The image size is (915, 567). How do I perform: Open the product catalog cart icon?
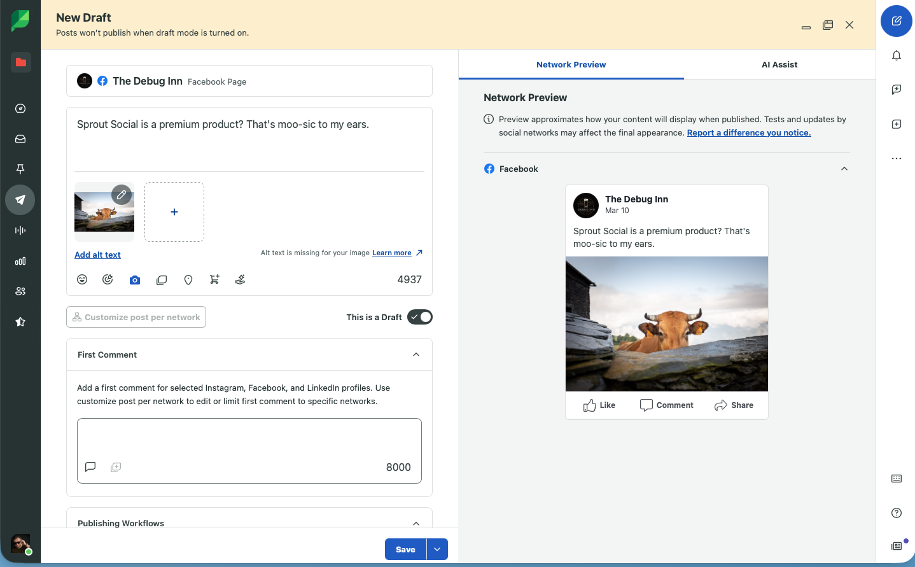pos(214,279)
